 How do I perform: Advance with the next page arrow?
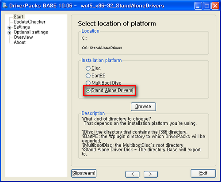tap(151, 174)
